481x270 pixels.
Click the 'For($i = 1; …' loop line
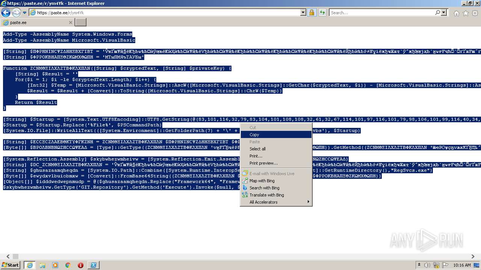pyautogui.click(x=86, y=79)
